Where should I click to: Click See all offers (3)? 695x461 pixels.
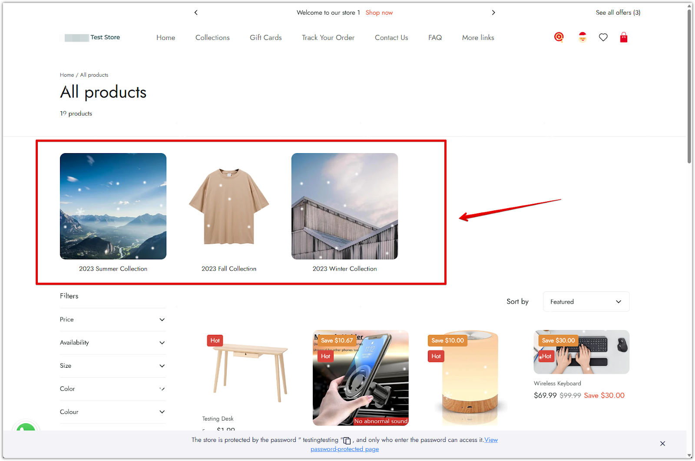618,13
